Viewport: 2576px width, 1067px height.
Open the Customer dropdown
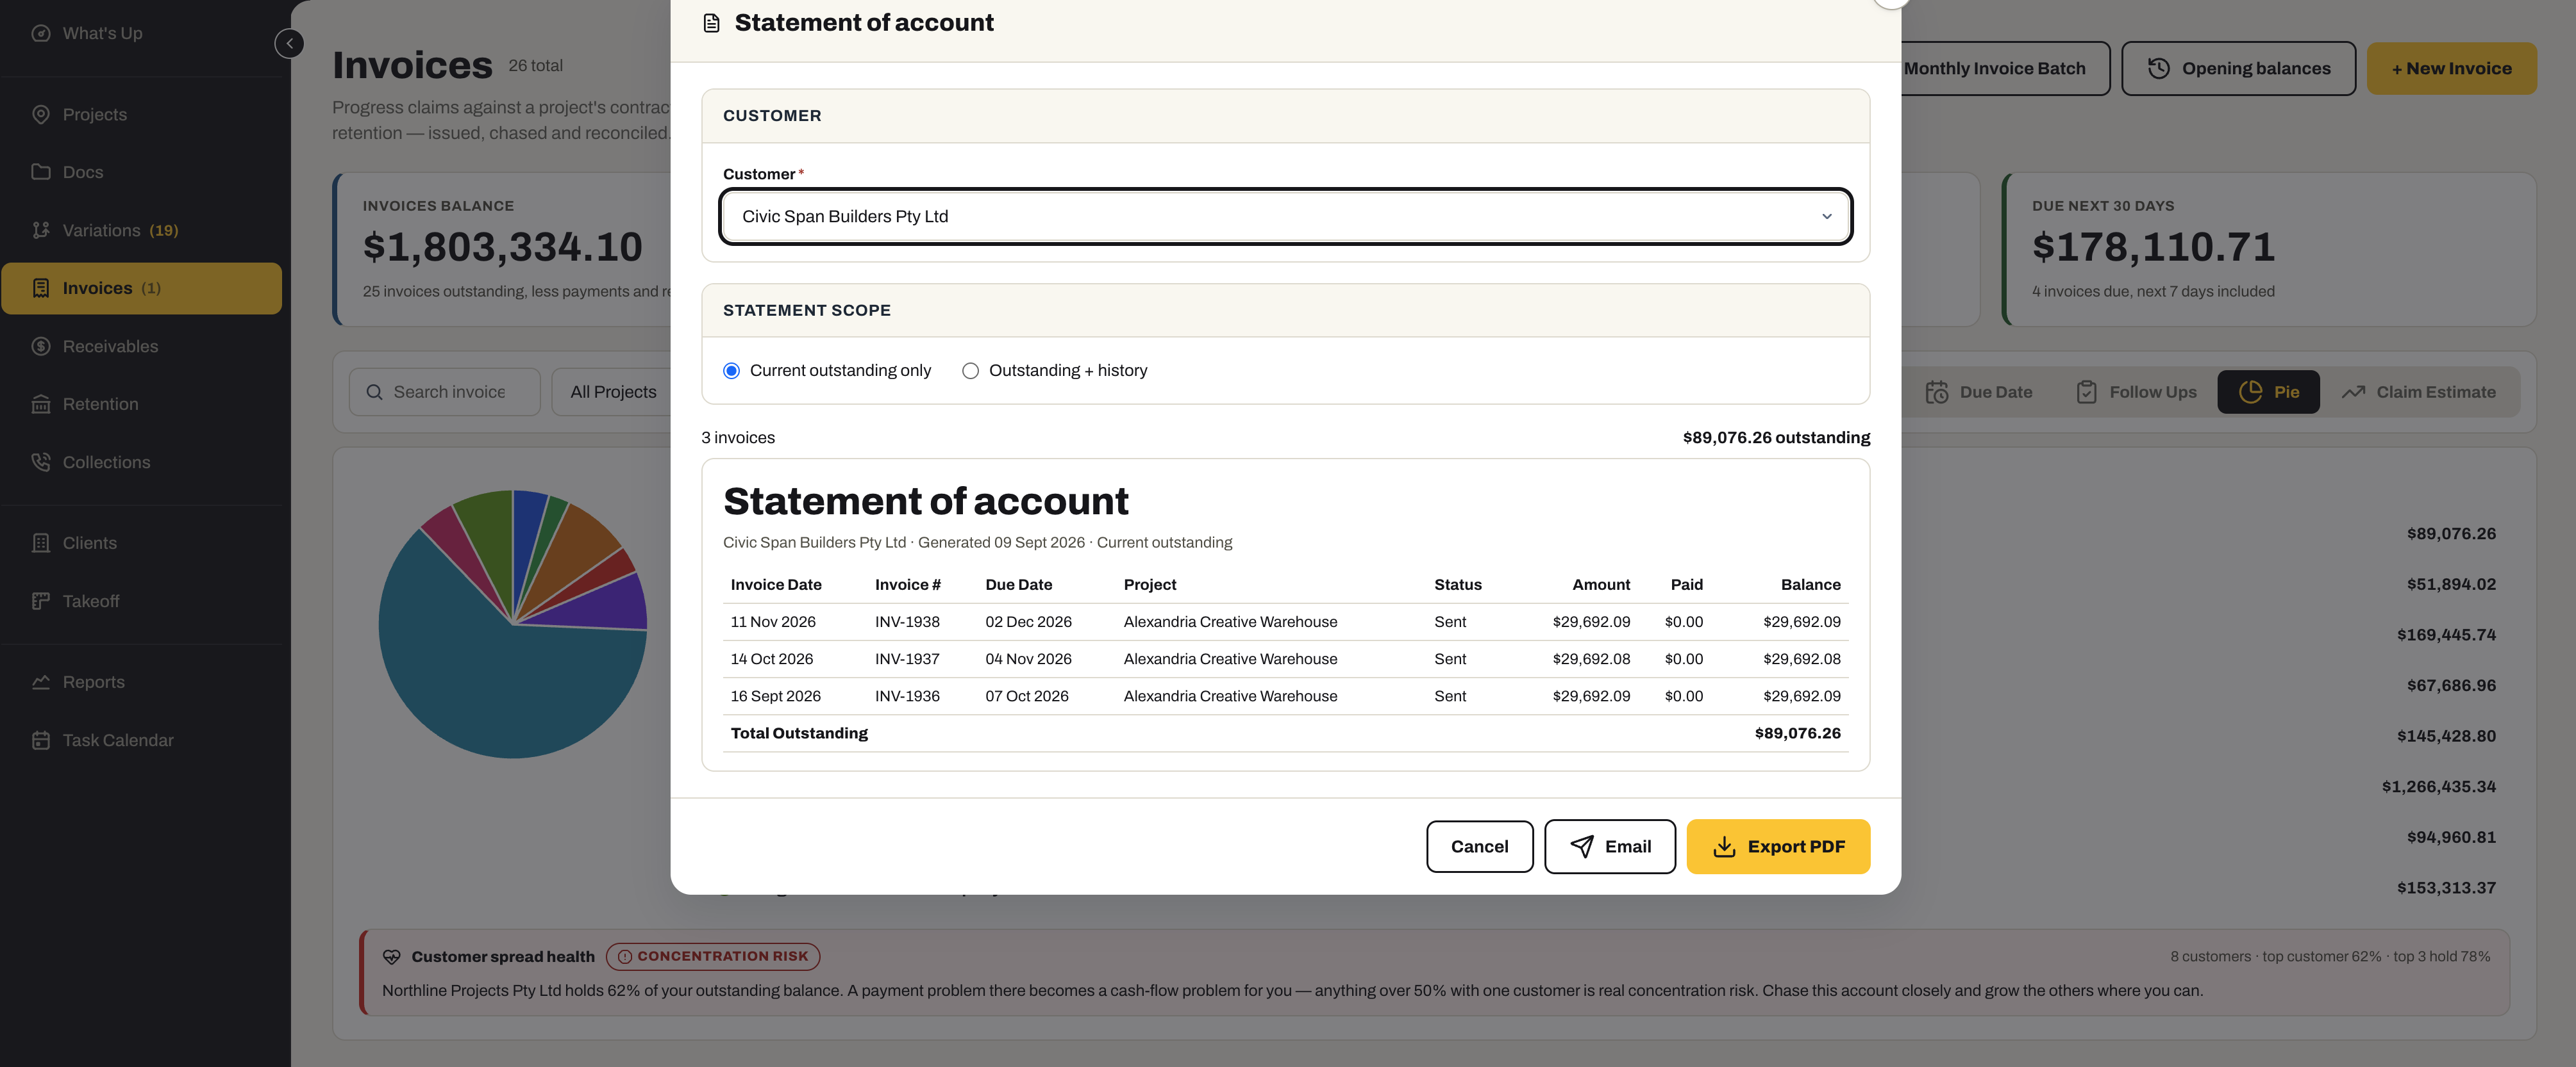click(1285, 216)
